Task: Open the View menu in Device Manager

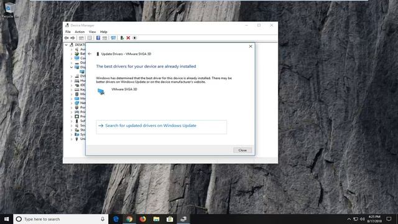Action: (x=92, y=32)
